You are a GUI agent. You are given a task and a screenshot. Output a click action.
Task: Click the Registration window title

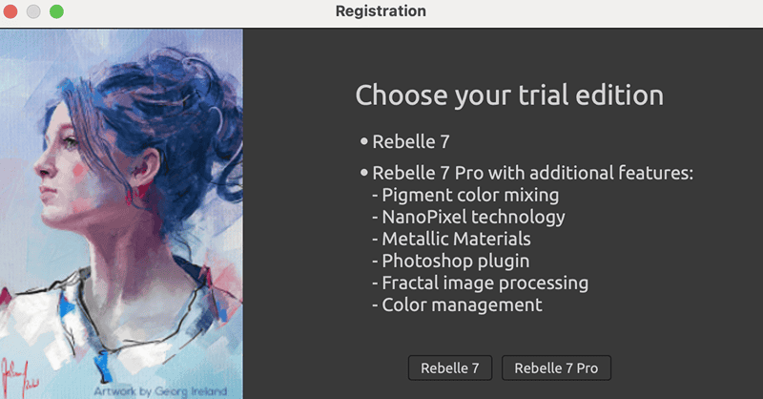pyautogui.click(x=381, y=11)
